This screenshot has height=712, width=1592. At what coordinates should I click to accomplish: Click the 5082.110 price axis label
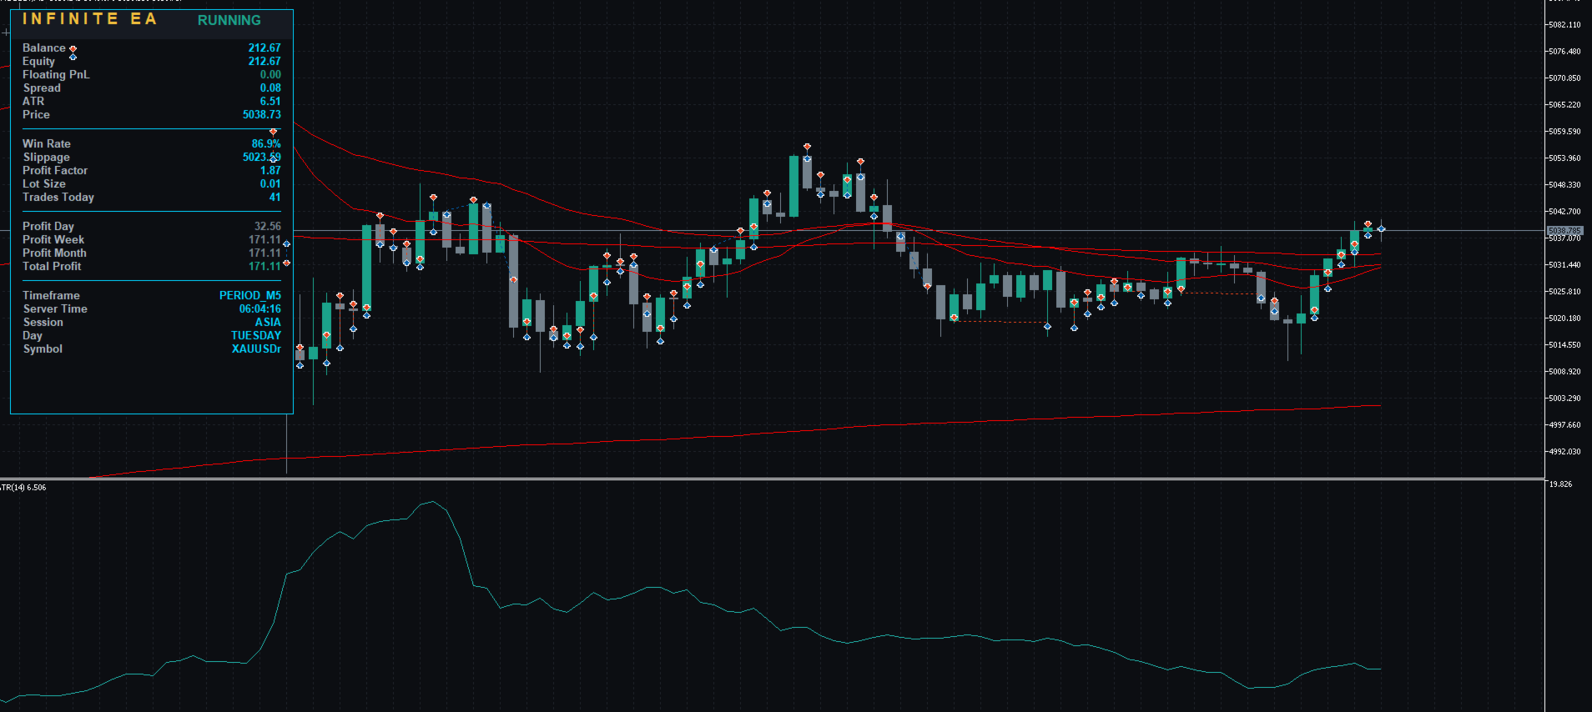pos(1564,25)
